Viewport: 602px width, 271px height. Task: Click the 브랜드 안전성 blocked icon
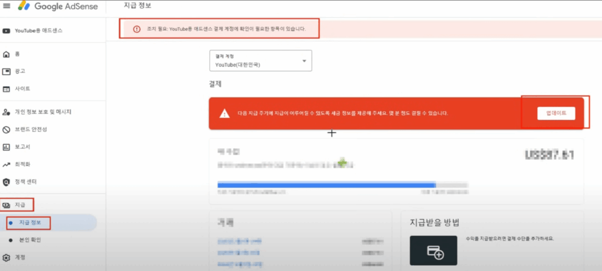click(6, 130)
